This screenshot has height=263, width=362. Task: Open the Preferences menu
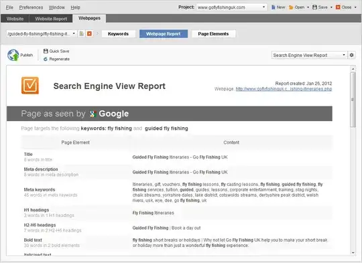[x=31, y=7]
